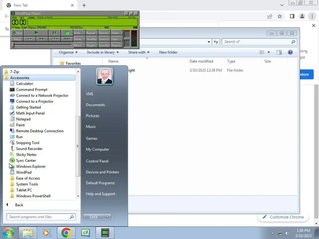The height and width of the screenshot is (239, 319).
Task: Open Chrome from the taskbar
Action: click(66, 233)
